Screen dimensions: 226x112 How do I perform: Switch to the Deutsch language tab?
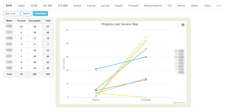pyautogui.click(x=77, y=6)
